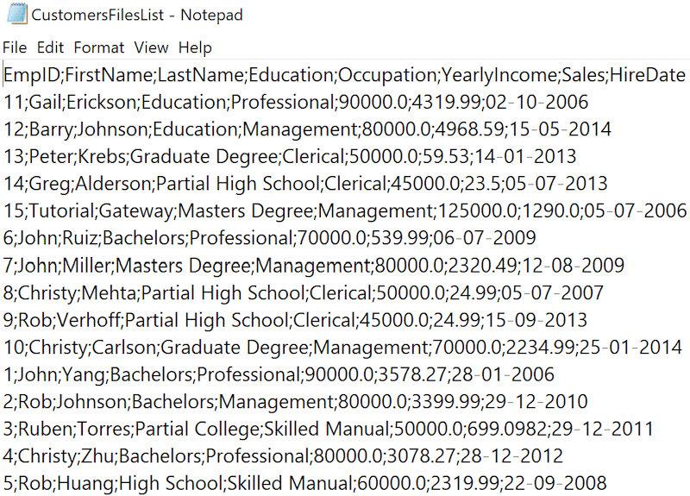
Task: Click the CustomersFilesList window title text
Action: (x=136, y=15)
